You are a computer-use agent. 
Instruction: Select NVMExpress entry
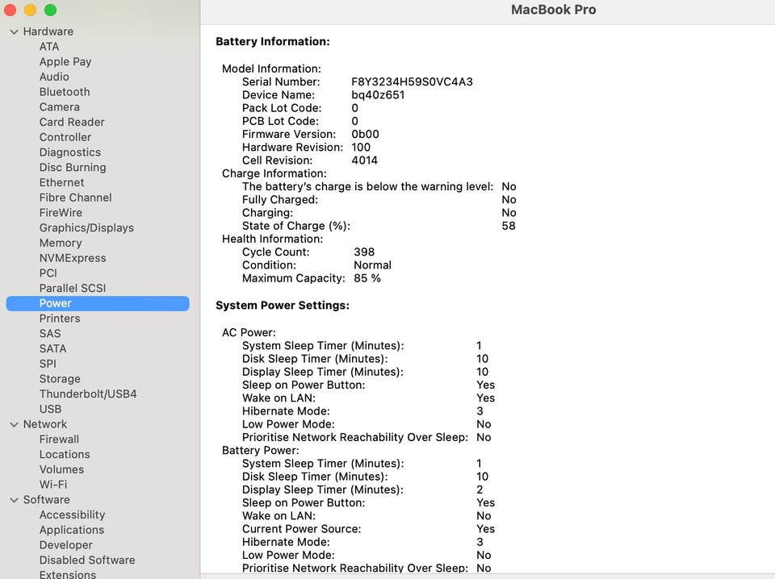point(73,258)
